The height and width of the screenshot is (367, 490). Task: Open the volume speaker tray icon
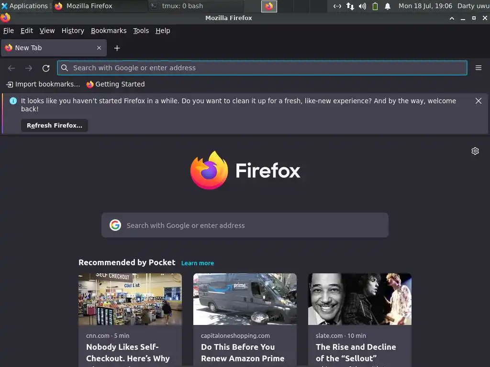(363, 6)
